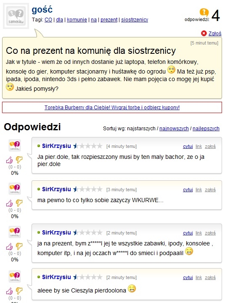Click thumbs down on first SirKrzysiu answer
The height and width of the screenshot is (303, 225).
click(19, 160)
